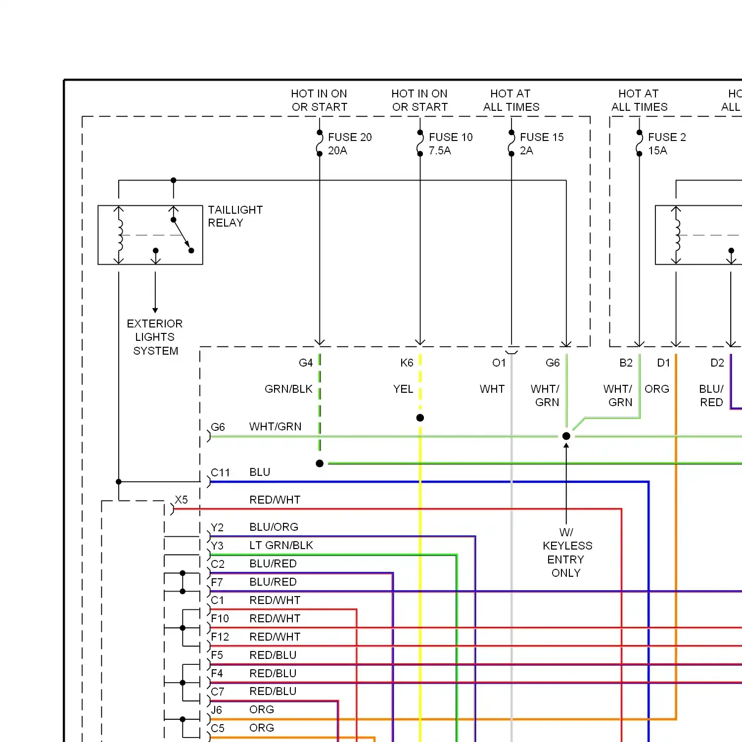This screenshot has height=742, width=742.
Task: Click connector pin label O1
Action: 499,363
